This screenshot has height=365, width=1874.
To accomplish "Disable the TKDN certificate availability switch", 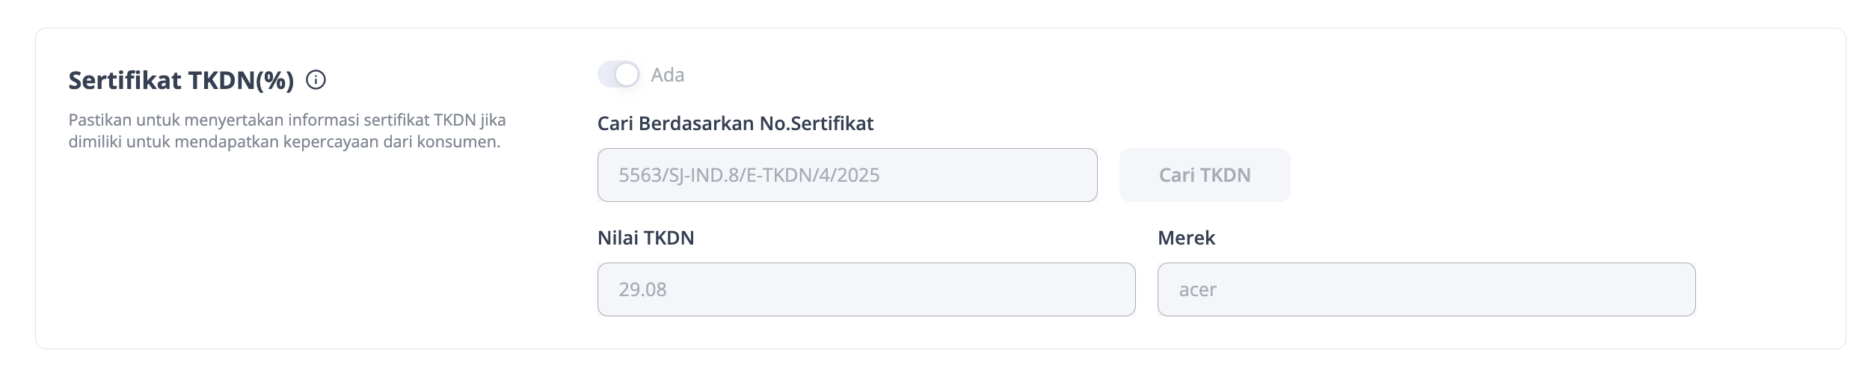I will coord(618,75).
